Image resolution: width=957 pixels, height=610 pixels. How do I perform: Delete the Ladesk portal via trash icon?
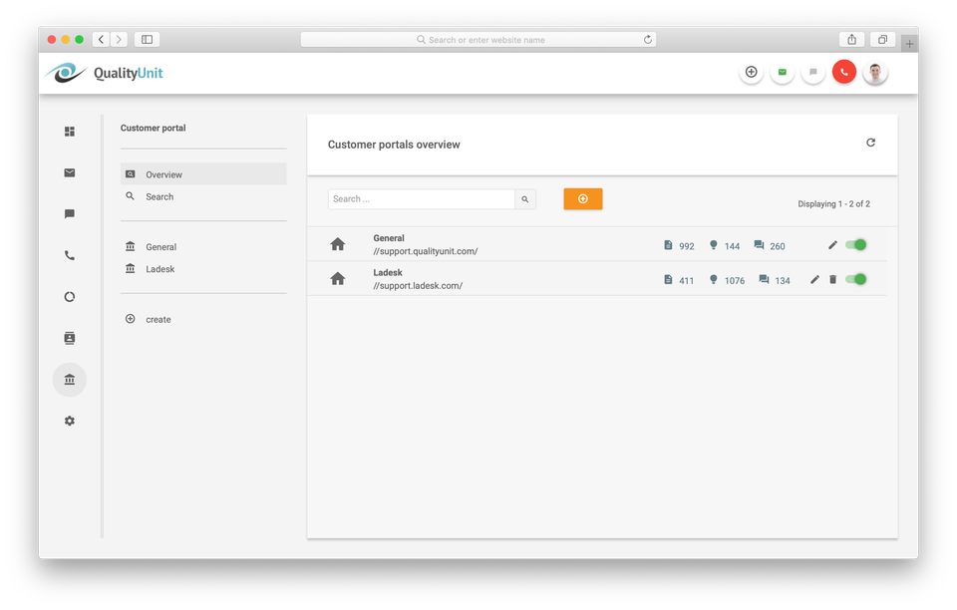click(x=833, y=280)
